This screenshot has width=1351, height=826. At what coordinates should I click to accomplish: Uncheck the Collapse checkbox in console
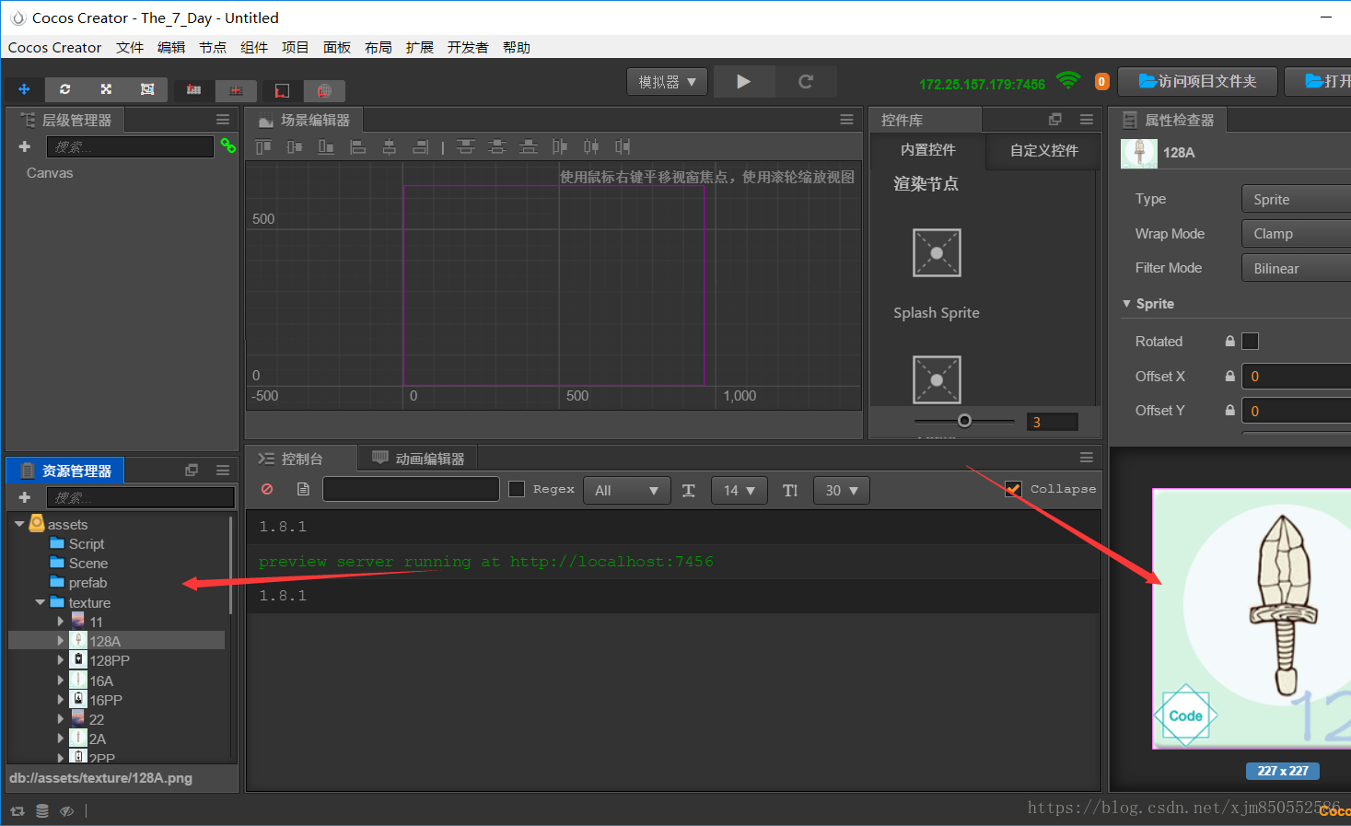1014,489
